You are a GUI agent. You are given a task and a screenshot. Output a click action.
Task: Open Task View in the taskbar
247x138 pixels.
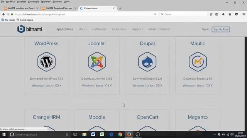75,135
